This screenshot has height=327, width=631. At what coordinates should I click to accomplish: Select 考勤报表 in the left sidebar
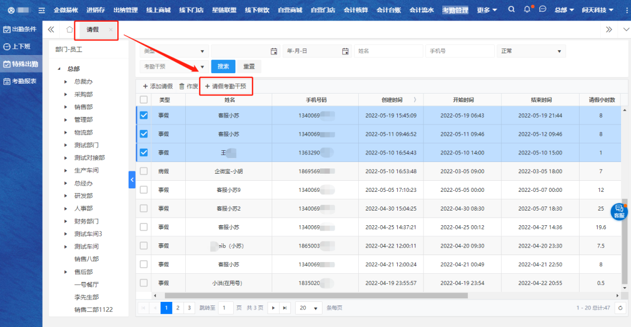point(21,81)
